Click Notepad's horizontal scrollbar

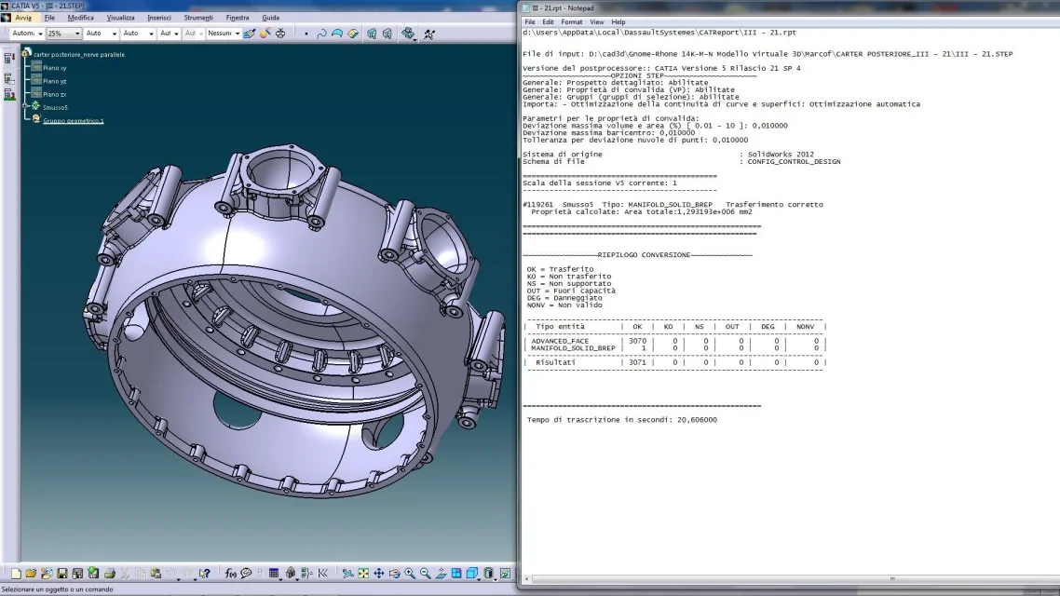point(794,578)
